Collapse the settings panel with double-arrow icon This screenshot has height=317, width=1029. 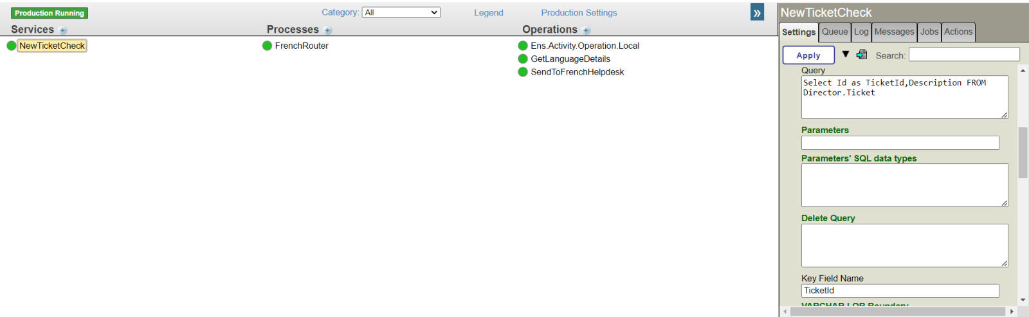click(x=757, y=13)
